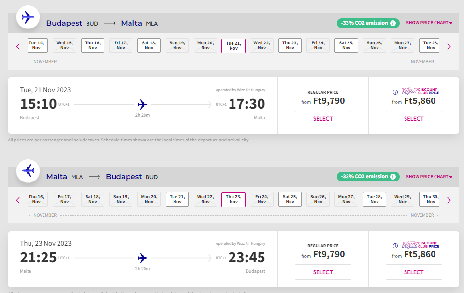Image resolution: width=464 pixels, height=293 pixels.
Task: Select regular price Ft9,790 for return flight
Action: (x=323, y=272)
